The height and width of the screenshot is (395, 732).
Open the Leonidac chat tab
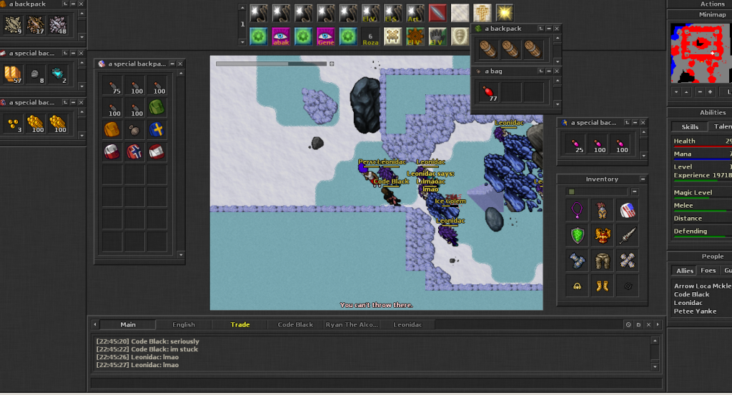[407, 324]
